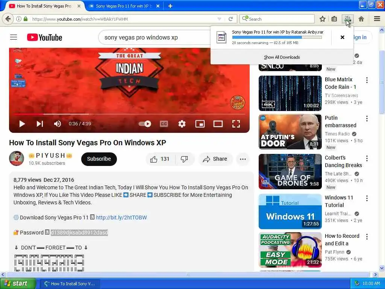This screenshot has height=289, width=385.
Task: Open Colbert's Dancing Breaks title link
Action: [343, 161]
